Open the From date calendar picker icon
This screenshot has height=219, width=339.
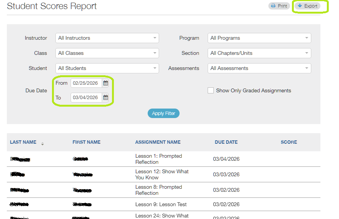click(x=106, y=83)
